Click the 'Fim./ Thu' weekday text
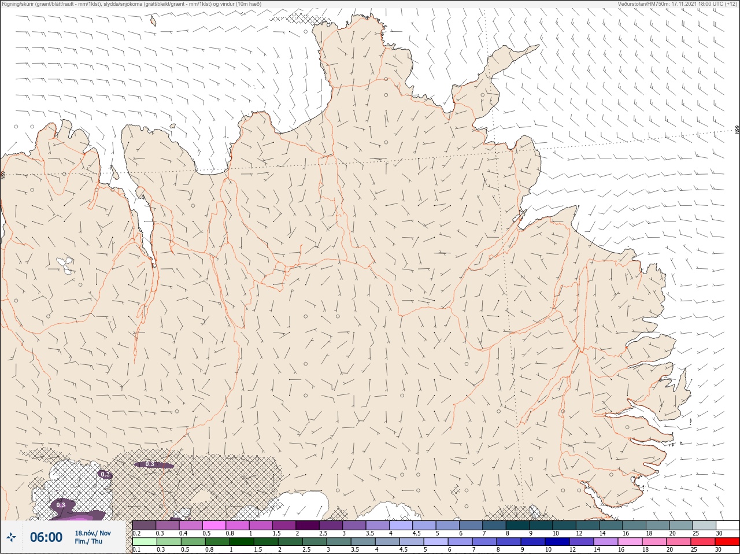 point(88,541)
